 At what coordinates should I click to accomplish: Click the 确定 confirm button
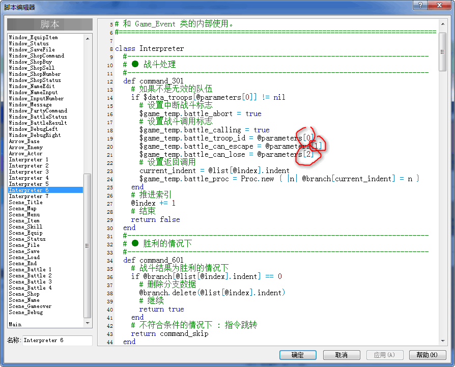(298, 355)
